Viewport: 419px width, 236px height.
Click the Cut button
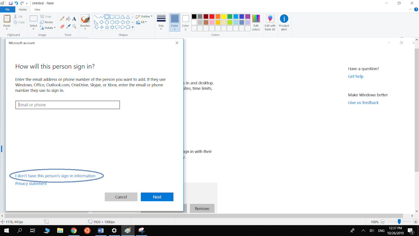pyautogui.click(x=18, y=17)
